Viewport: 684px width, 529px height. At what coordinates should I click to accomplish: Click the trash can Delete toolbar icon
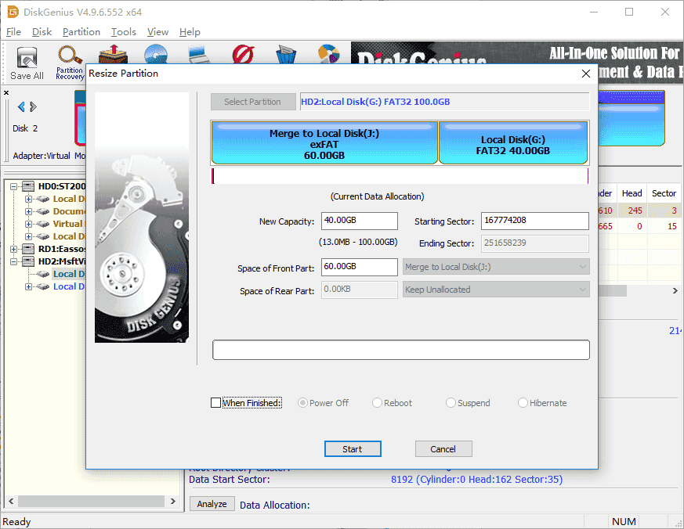tap(287, 55)
